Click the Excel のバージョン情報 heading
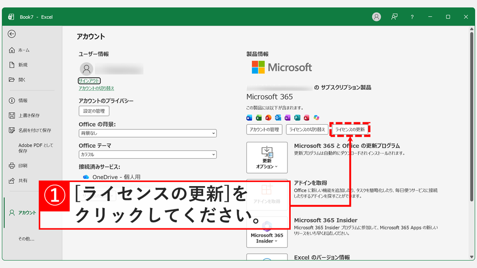Viewport: 477px width, 268px height. 322,257
